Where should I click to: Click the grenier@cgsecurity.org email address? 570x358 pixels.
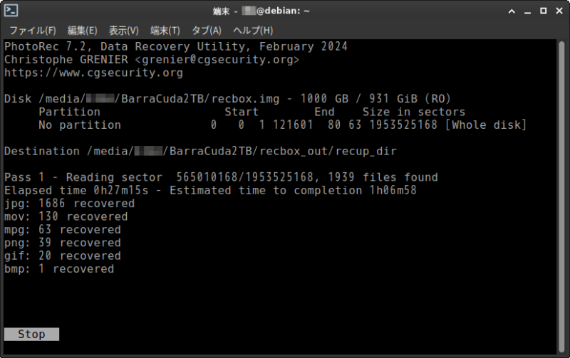(x=217, y=60)
